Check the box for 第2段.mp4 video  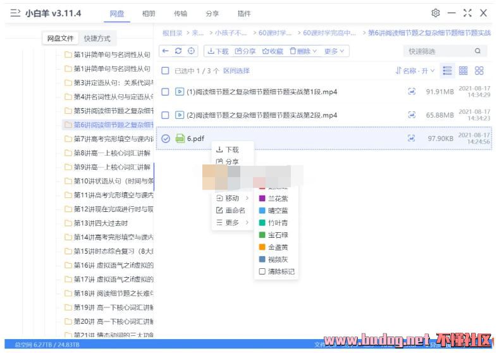coord(166,115)
